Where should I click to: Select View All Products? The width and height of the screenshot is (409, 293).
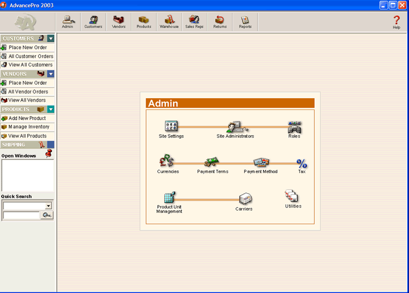[27, 136]
